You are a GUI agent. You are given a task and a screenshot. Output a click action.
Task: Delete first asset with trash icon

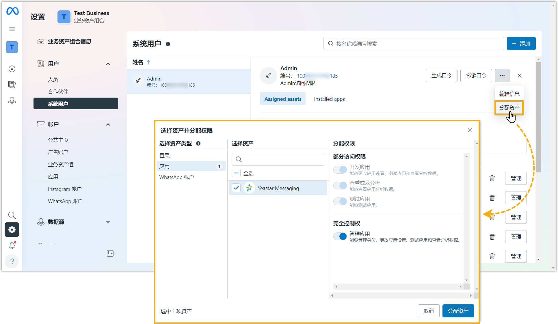tap(492, 178)
